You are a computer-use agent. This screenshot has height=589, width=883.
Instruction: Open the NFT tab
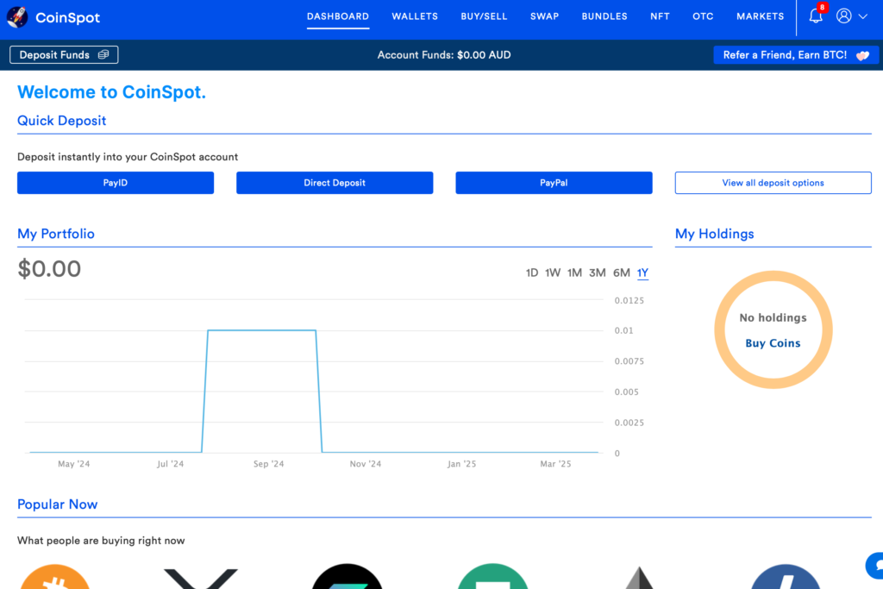click(x=660, y=16)
